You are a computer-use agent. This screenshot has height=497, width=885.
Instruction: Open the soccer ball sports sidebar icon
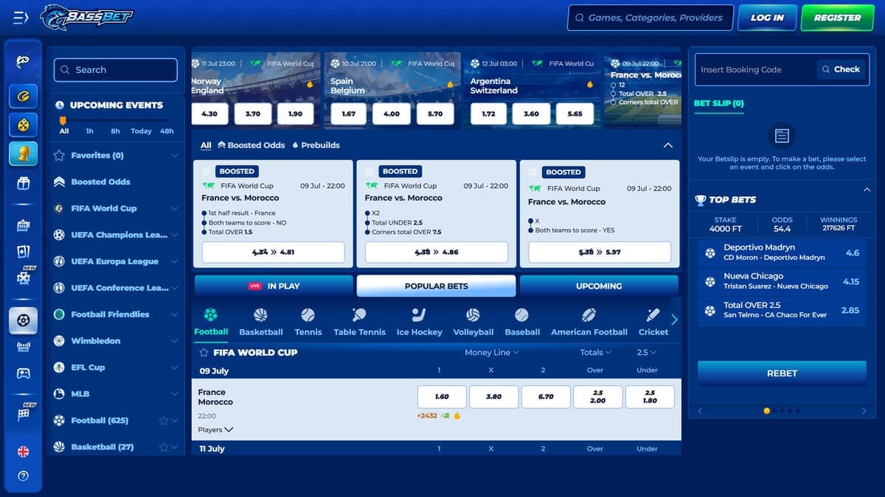pyautogui.click(x=23, y=320)
